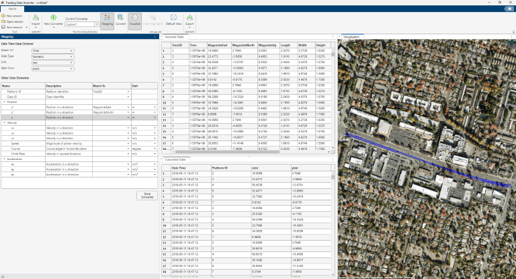Reset the layout using Default View
The width and height of the screenshot is (516, 279).
(x=175, y=20)
